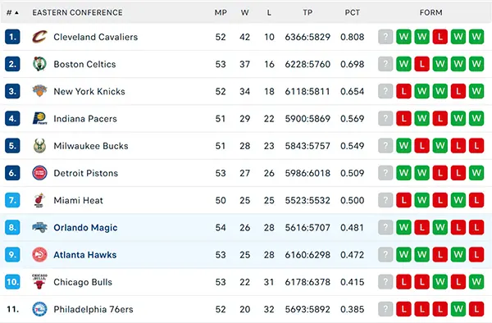The image size is (492, 323).
Task: Select the Chicago Bulls logo
Action: (39, 282)
